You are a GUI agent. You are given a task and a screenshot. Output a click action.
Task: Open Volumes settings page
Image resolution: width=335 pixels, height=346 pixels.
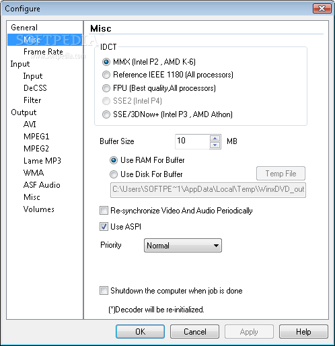click(x=39, y=209)
